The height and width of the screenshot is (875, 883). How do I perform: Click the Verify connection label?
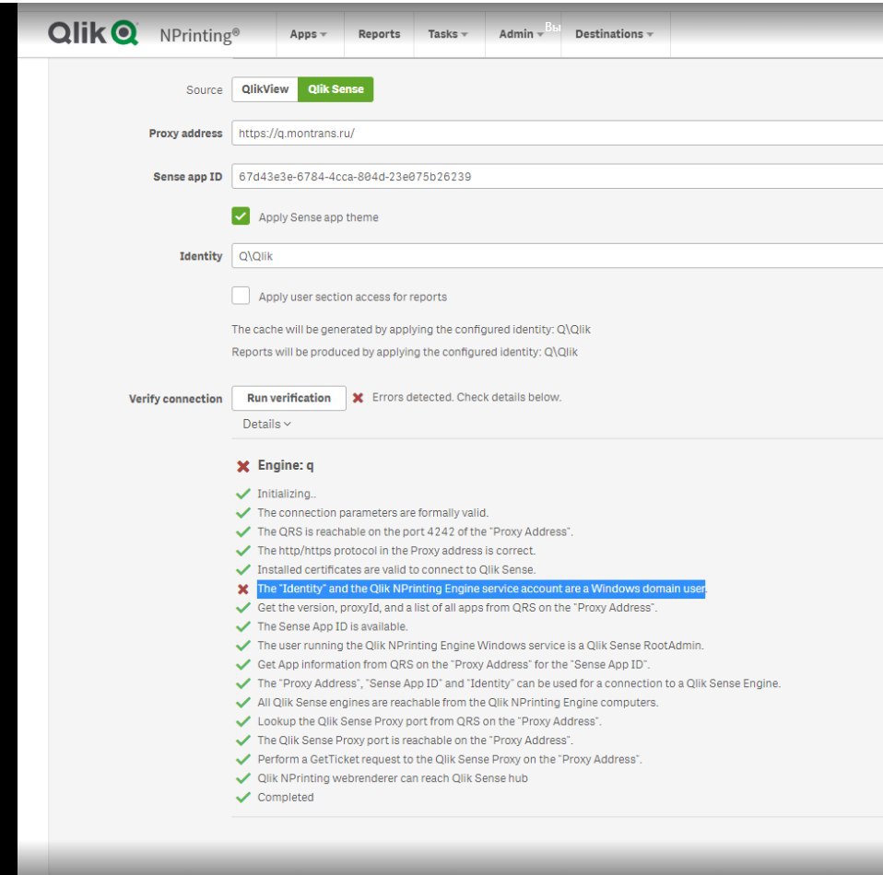(176, 399)
